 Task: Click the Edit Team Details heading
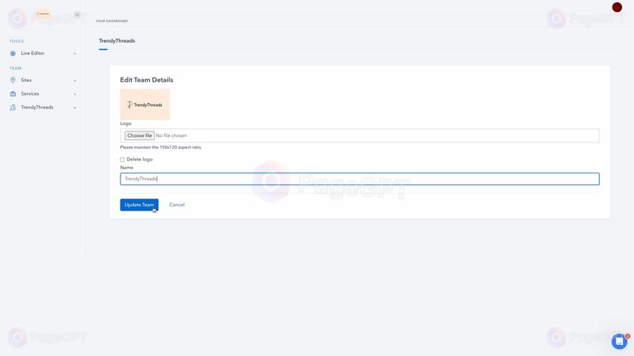147,80
